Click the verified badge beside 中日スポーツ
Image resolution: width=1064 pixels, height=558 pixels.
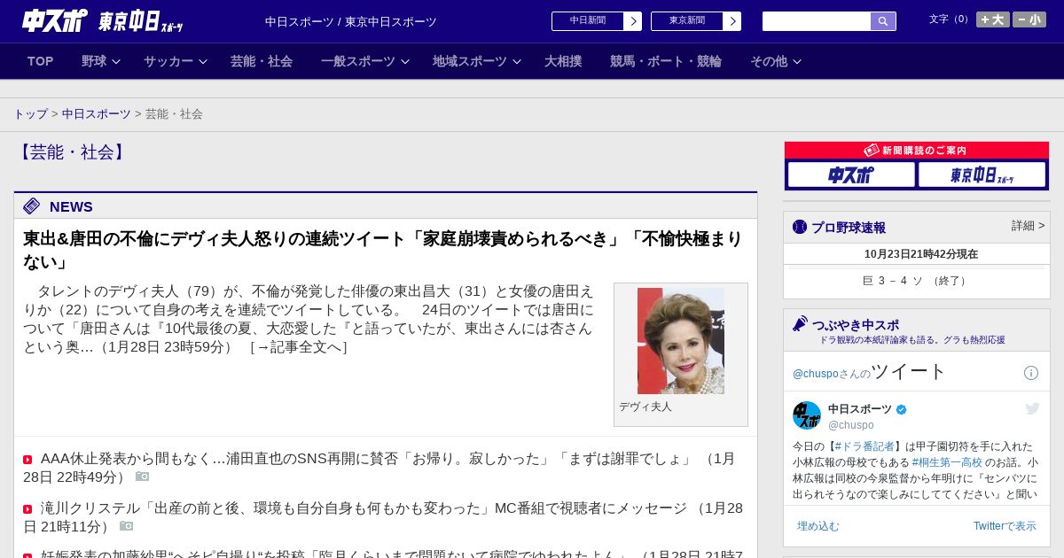coord(902,409)
